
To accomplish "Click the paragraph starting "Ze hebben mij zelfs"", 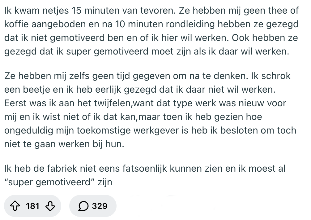I will pyautogui.click(x=150, y=110).
